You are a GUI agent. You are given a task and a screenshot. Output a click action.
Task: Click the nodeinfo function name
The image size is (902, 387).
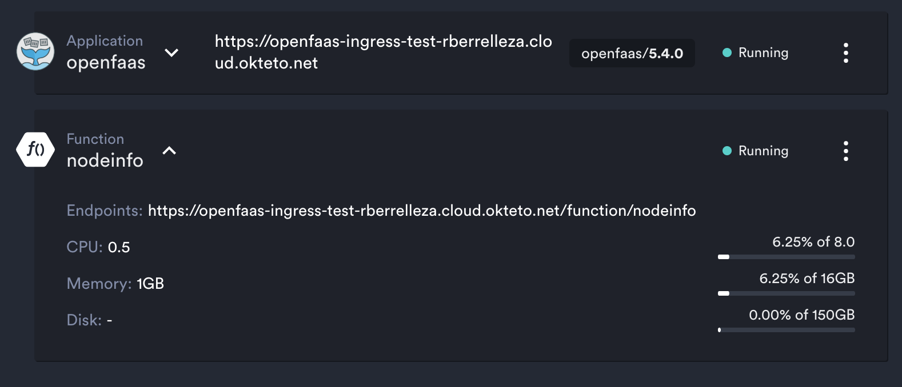point(105,160)
